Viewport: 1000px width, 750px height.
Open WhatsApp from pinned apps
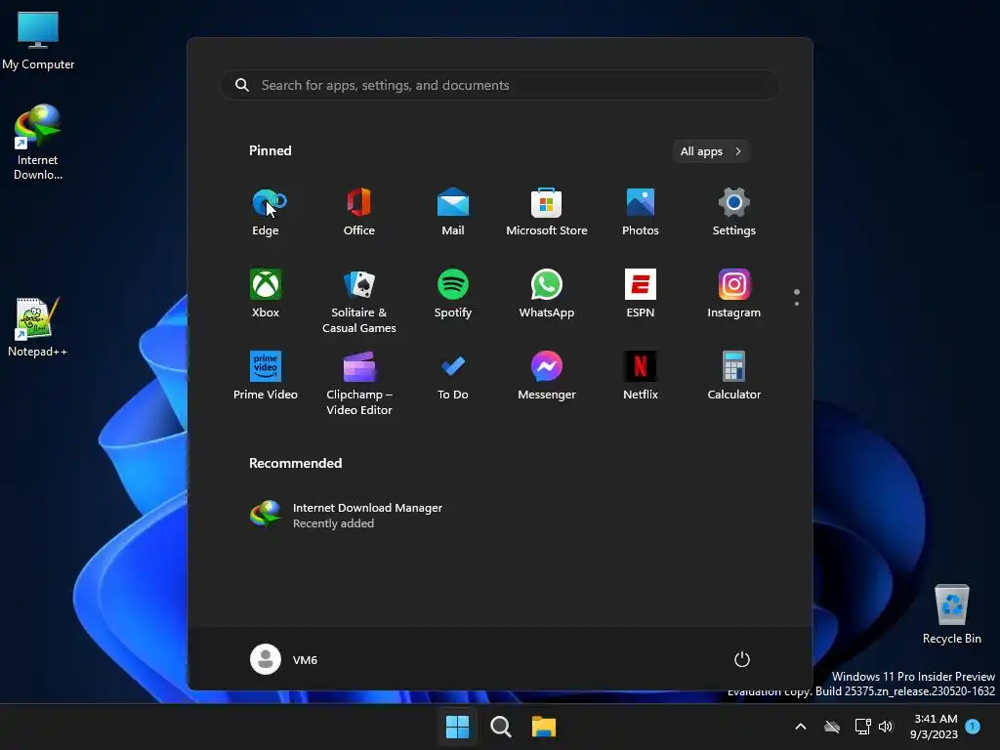(x=547, y=294)
